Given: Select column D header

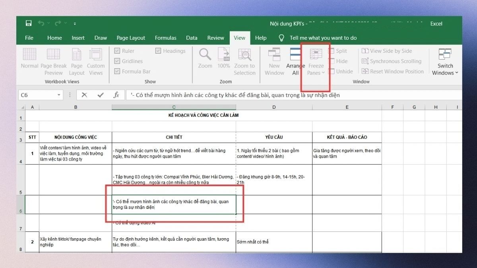Looking at the screenshot, I should pos(274,107).
